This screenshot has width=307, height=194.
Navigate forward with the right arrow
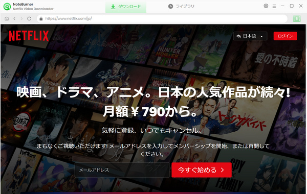click(21, 18)
